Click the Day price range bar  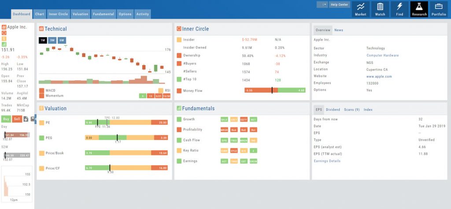17,135
